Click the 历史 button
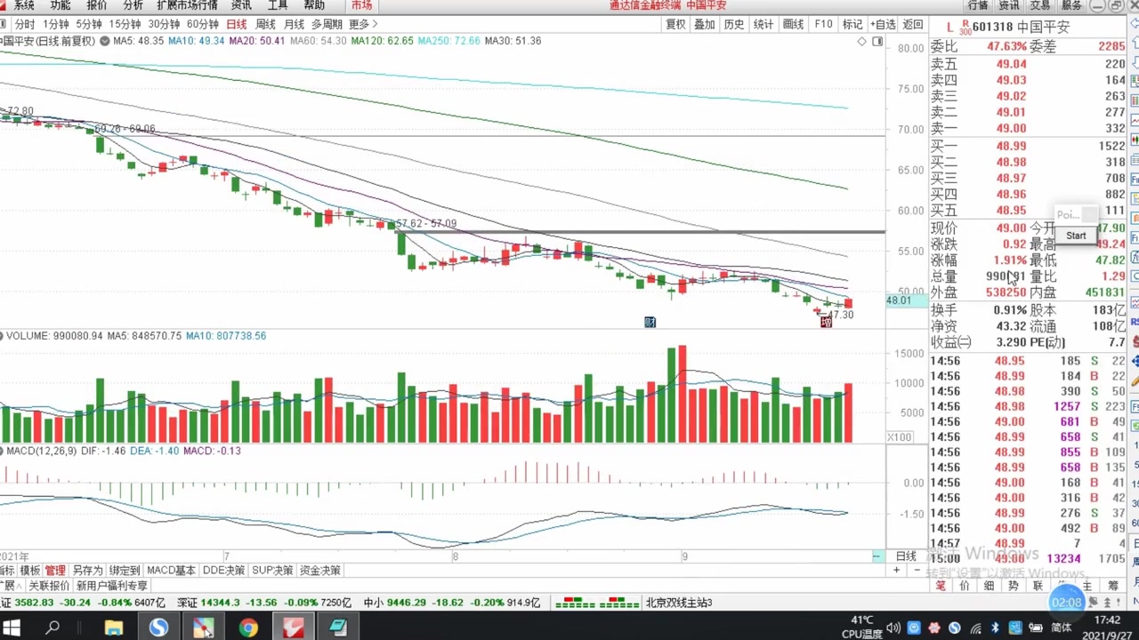This screenshot has height=640, width=1139. point(734,24)
